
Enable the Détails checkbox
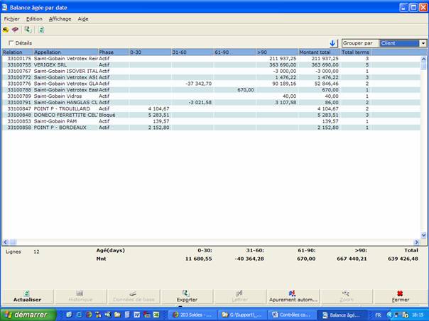(x=11, y=43)
